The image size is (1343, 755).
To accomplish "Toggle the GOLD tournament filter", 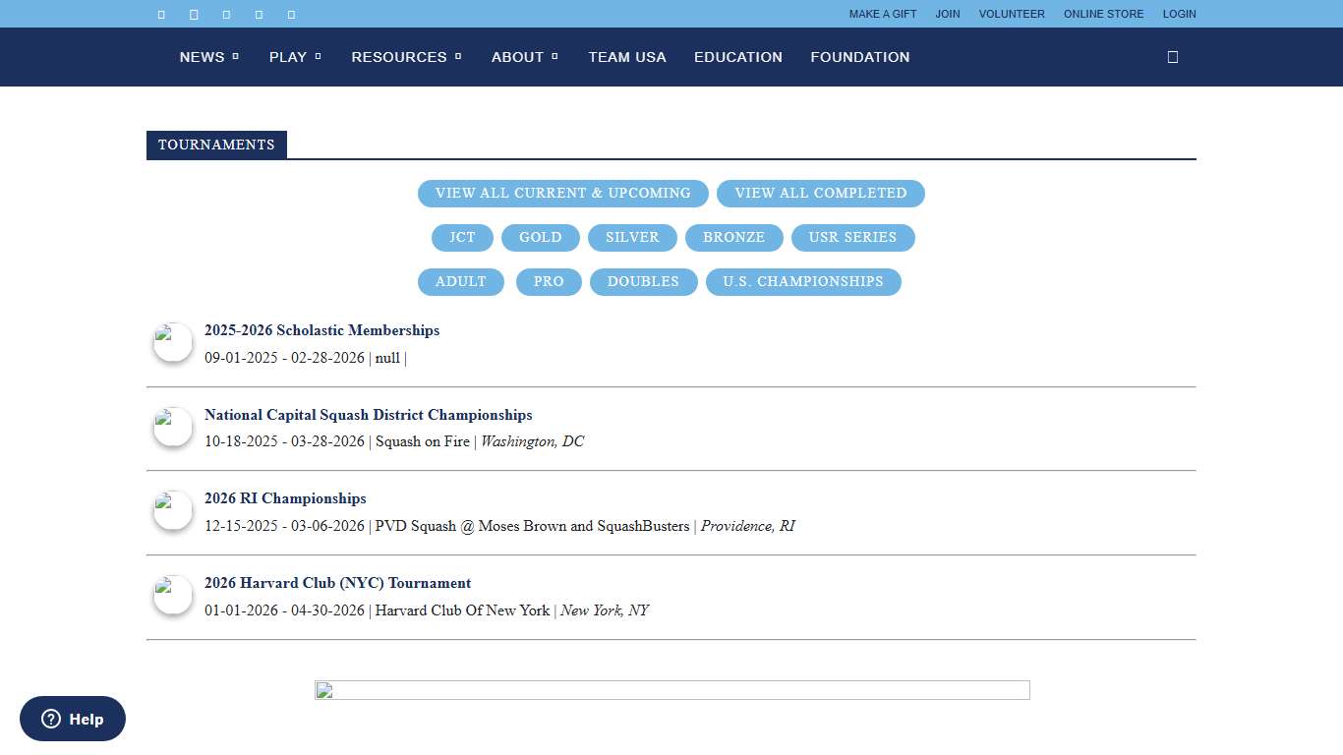I will tap(540, 237).
